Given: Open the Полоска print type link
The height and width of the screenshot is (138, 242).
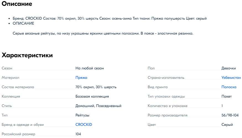Looking at the screenshot, I should click(x=229, y=87).
